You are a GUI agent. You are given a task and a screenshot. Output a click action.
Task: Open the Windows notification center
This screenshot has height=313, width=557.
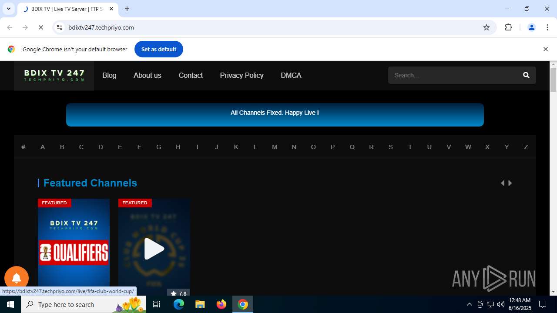pos(543,304)
